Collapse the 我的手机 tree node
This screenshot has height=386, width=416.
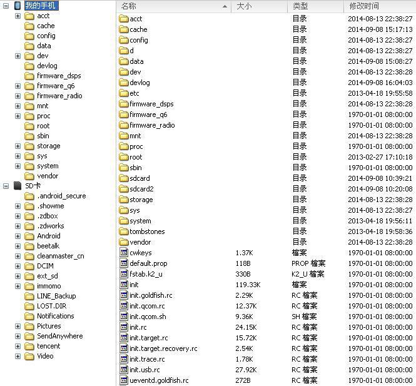6,6
